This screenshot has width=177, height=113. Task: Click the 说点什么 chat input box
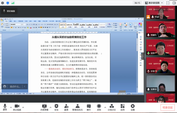(x=15, y=87)
